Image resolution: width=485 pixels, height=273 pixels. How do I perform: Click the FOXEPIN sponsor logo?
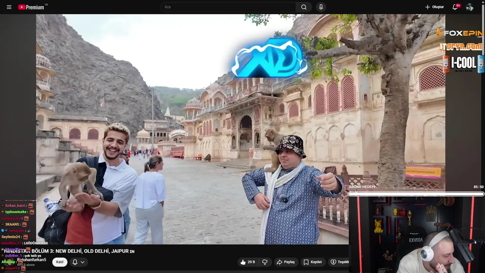tap(460, 33)
